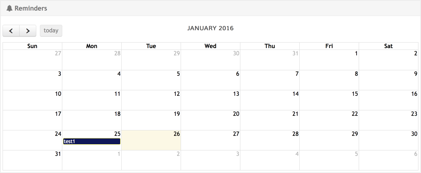Go to previous month with left arrow

click(11, 31)
